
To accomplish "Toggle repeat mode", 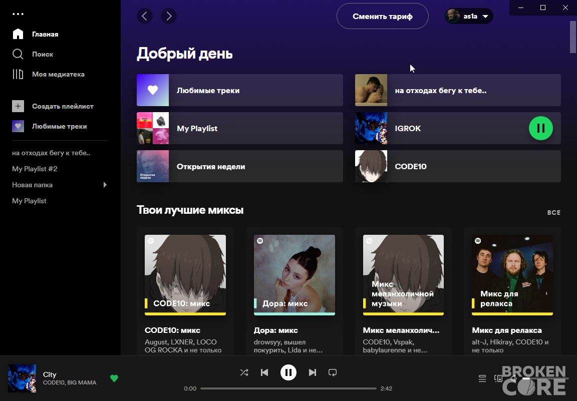I will tap(332, 372).
